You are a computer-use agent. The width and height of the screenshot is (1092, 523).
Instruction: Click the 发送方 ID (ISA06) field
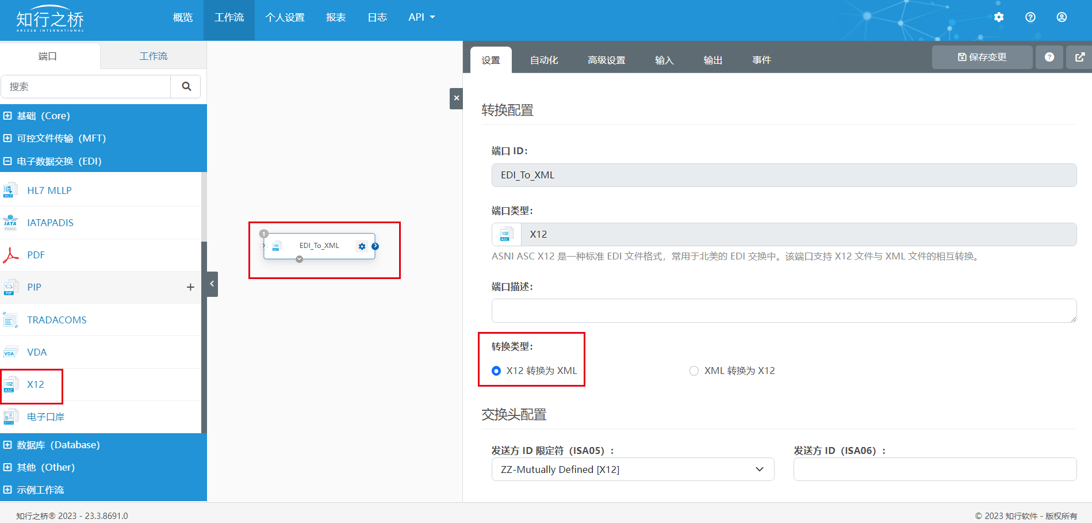point(935,469)
